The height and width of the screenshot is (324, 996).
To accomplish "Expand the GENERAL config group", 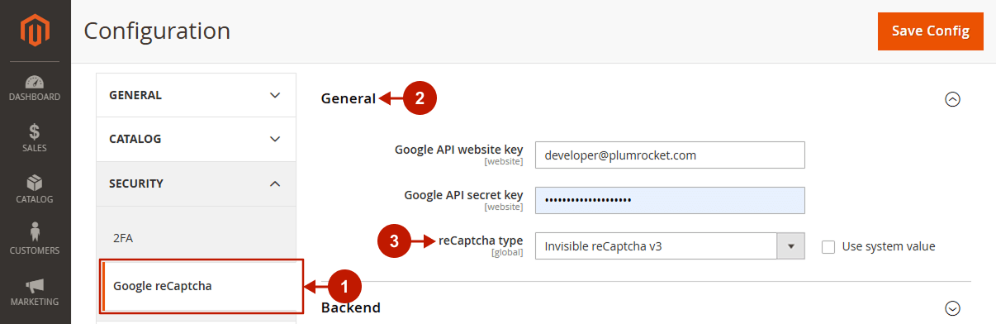I will click(x=196, y=95).
